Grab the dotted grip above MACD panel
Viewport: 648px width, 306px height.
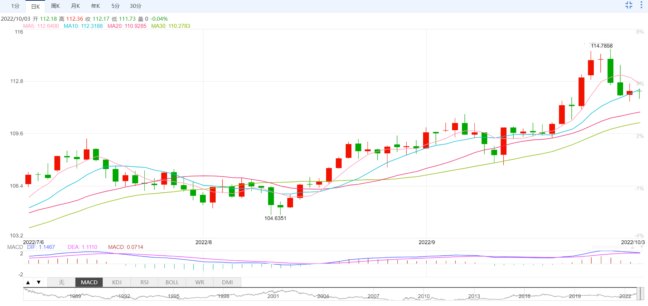coord(609,247)
